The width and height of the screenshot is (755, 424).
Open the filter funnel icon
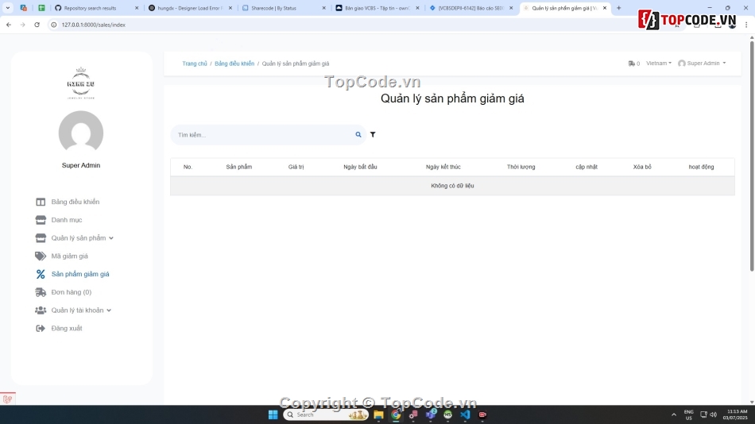coord(373,135)
